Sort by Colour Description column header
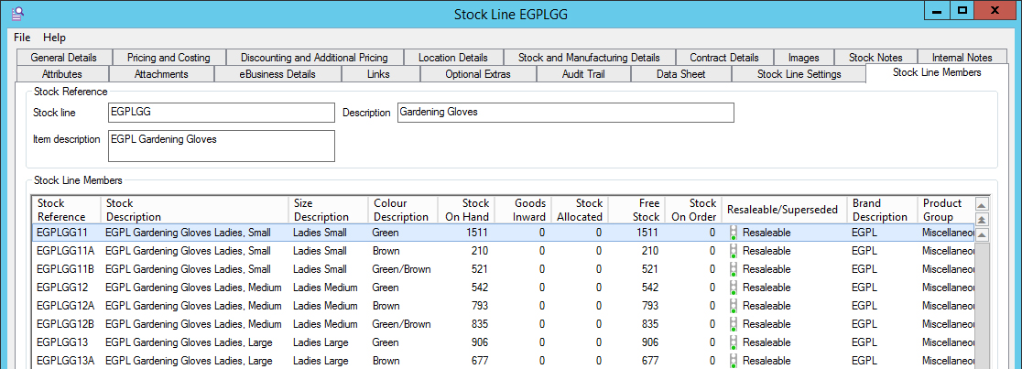Viewport: 1022px width, 369px height. (403, 210)
